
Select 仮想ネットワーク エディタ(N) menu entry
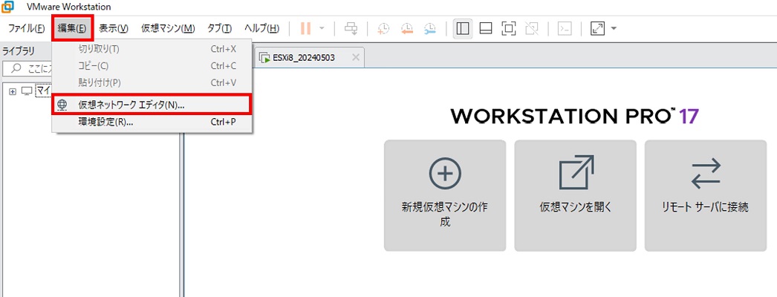click(x=131, y=105)
